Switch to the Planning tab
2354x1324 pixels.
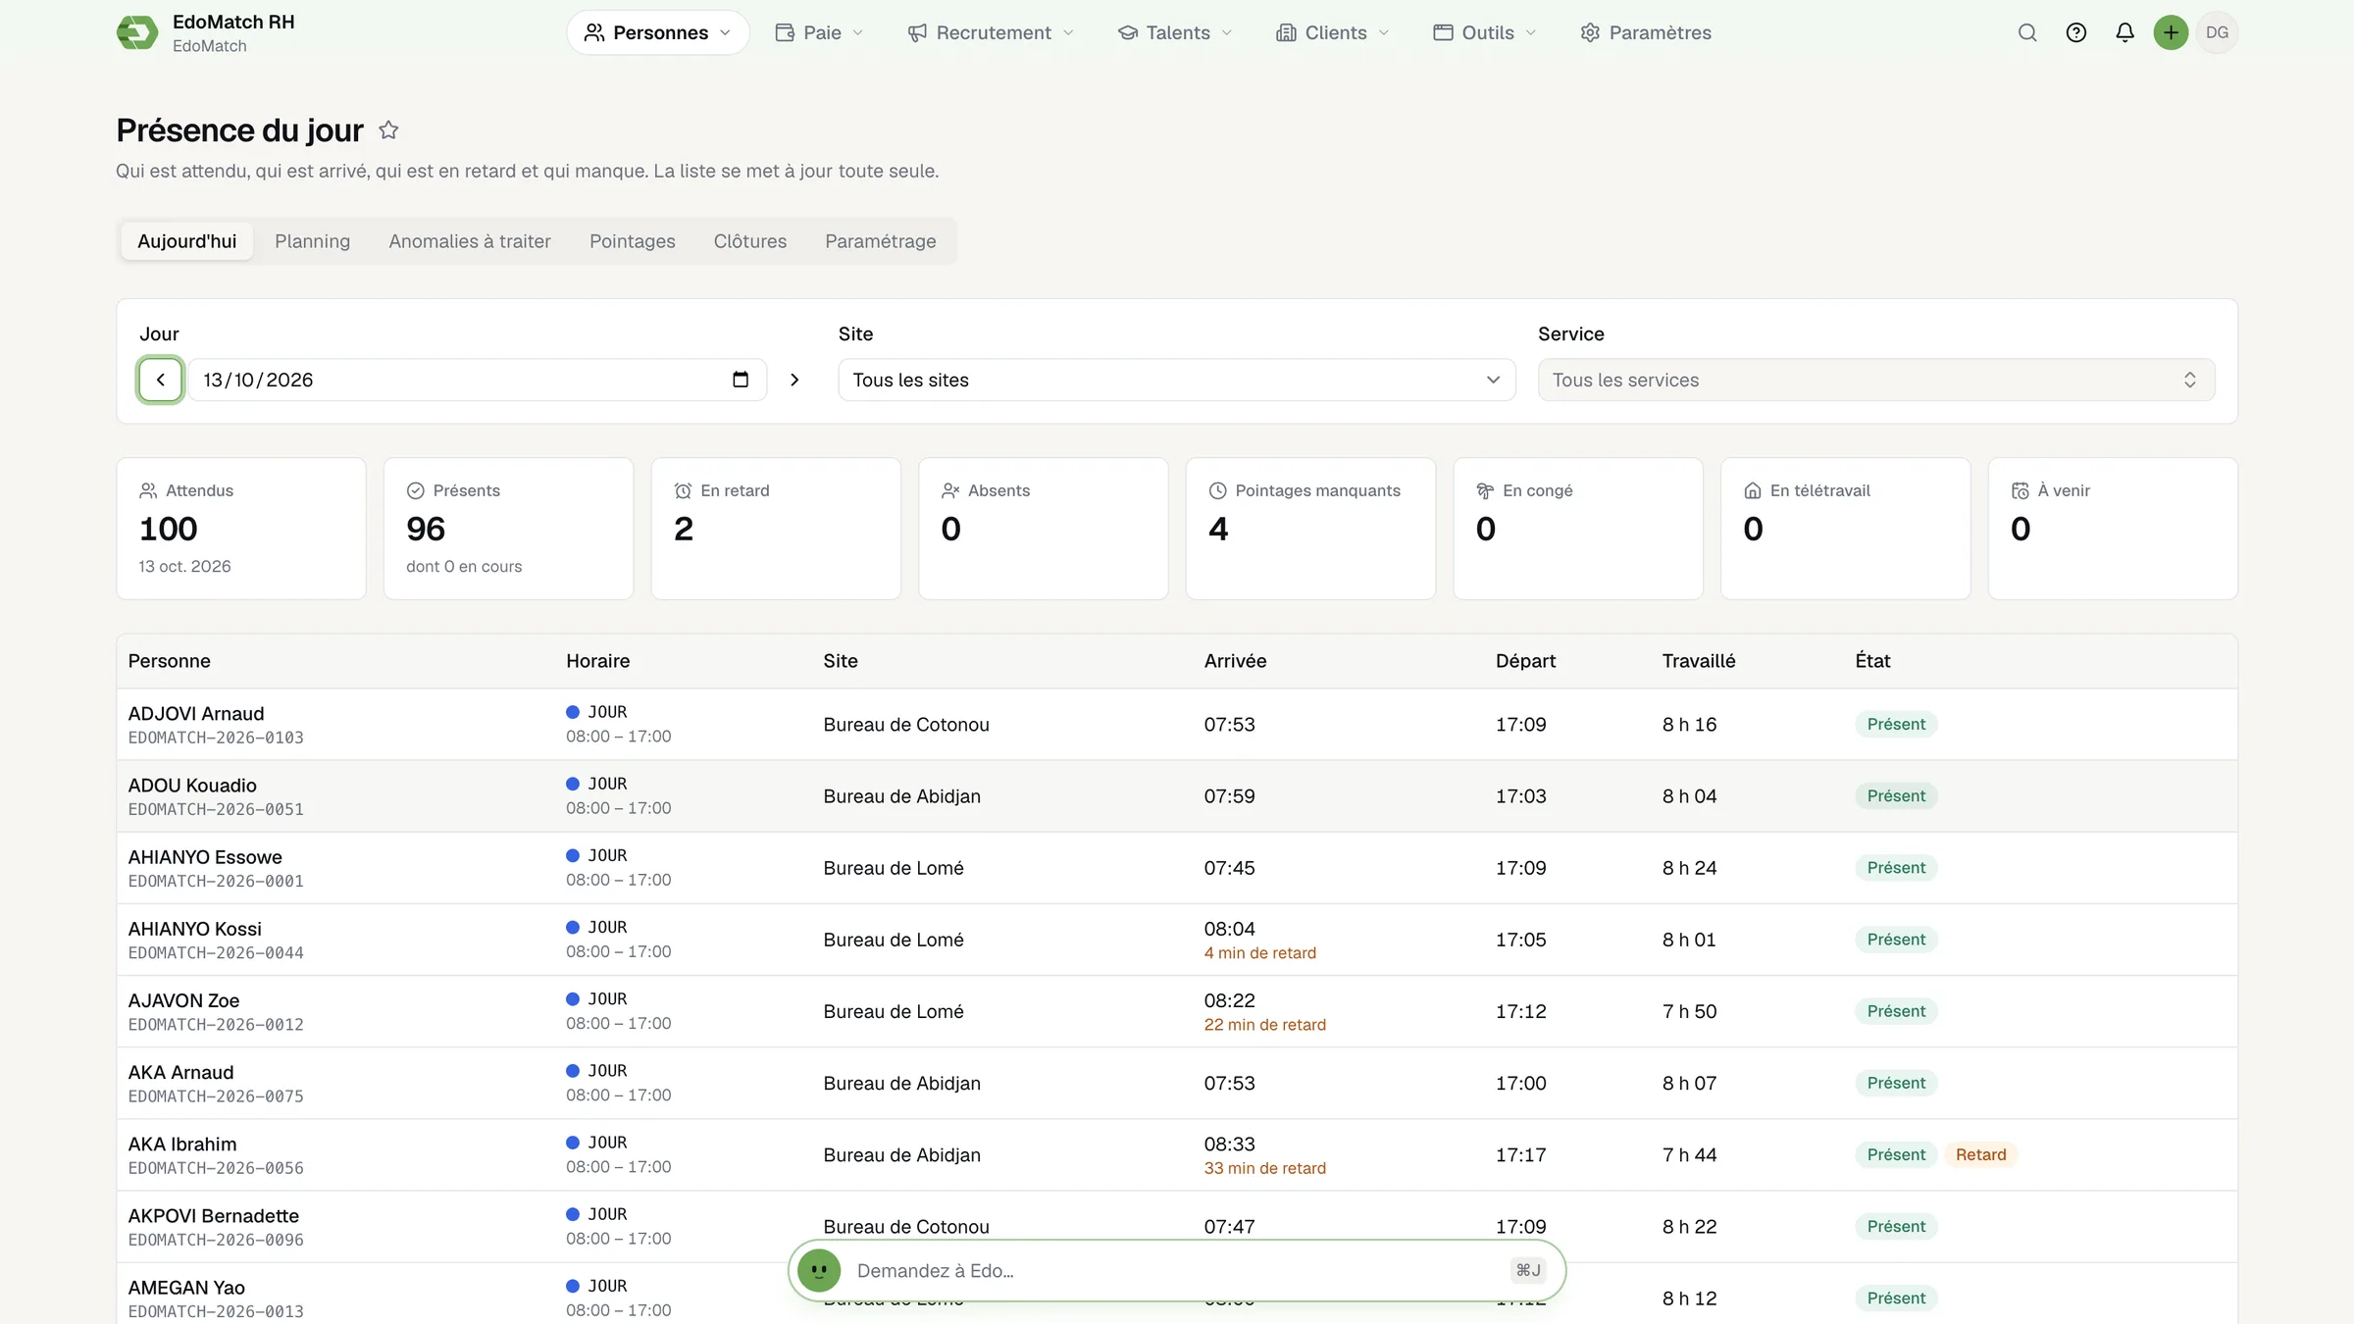[312, 241]
